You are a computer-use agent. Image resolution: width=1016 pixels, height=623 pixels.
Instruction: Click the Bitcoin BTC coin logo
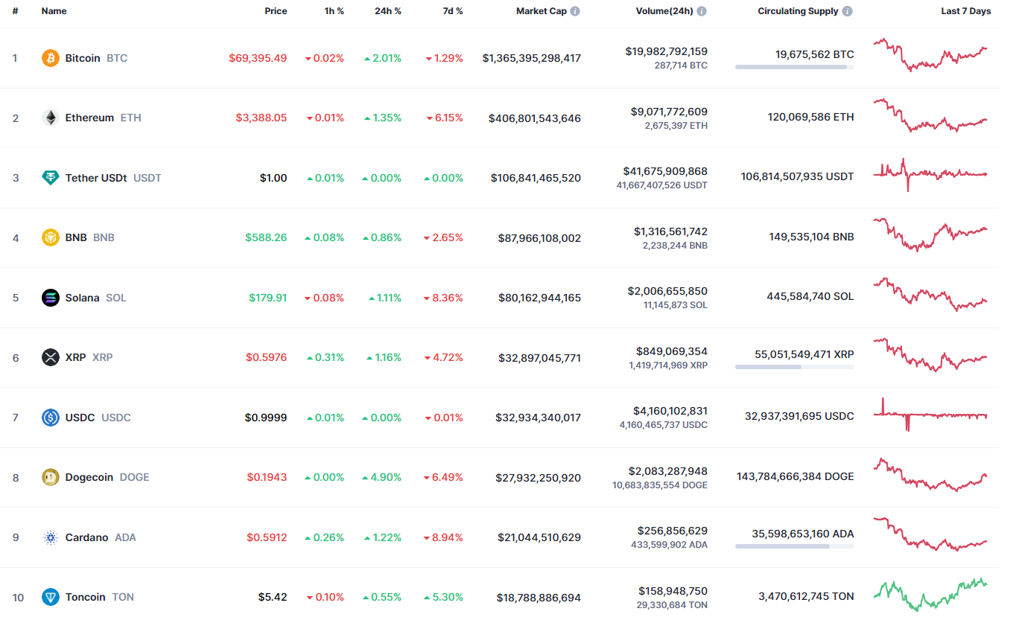point(49,57)
